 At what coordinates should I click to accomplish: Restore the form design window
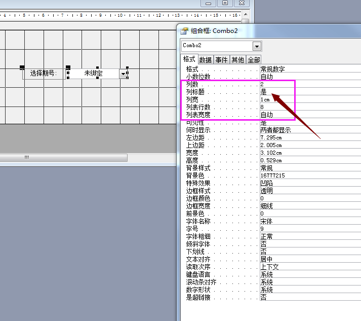point(225,3)
